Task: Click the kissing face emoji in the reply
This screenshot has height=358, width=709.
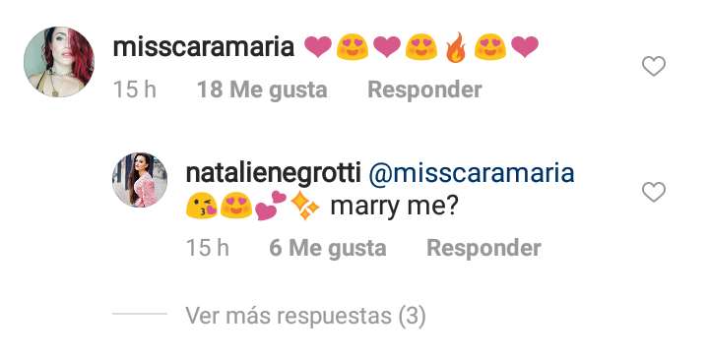Action: tap(202, 206)
